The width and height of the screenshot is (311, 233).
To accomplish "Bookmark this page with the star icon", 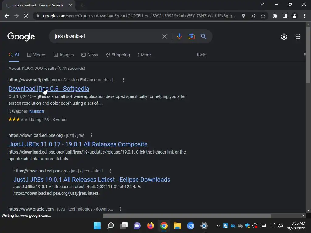I will point(263,16).
